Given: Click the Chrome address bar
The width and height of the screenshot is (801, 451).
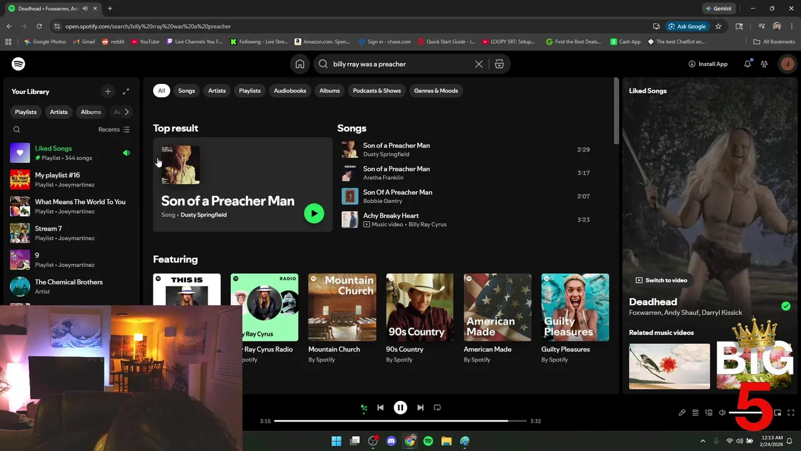Looking at the screenshot, I should coord(350,26).
